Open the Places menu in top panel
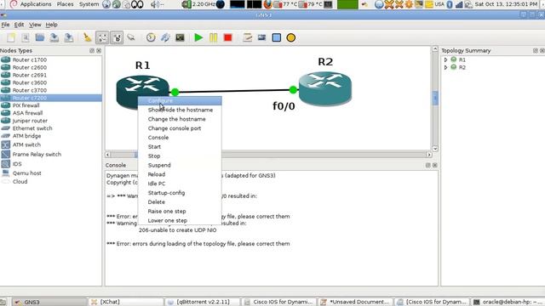This screenshot has width=545, height=306. tap(65, 4)
